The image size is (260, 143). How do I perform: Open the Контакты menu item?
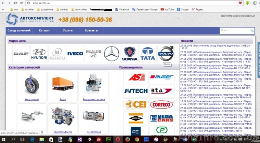pyautogui.click(x=91, y=31)
